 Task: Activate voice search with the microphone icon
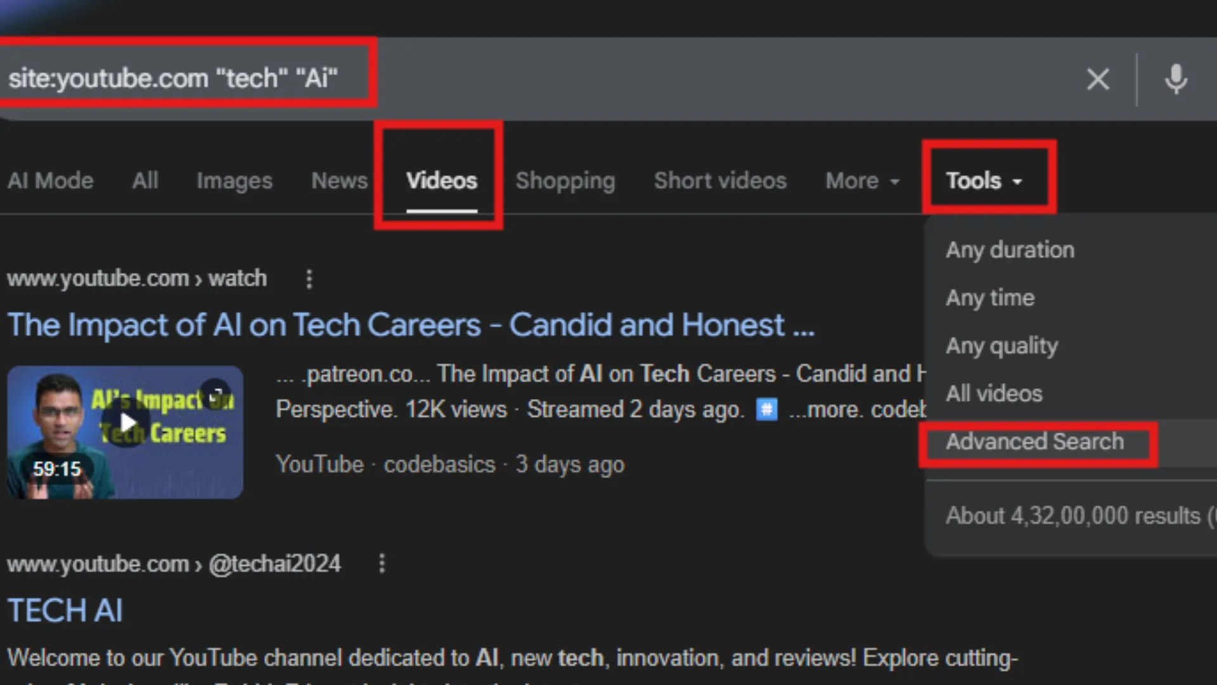tap(1176, 79)
